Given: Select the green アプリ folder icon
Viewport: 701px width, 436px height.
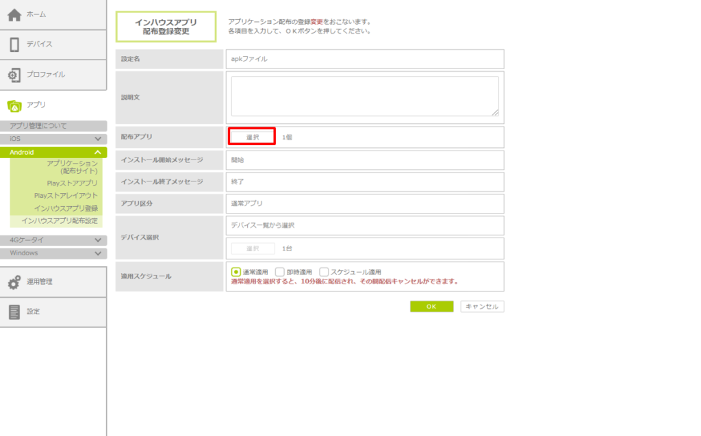Looking at the screenshot, I should click(x=14, y=105).
